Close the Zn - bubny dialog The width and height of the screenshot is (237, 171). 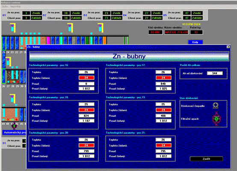(x=228, y=47)
